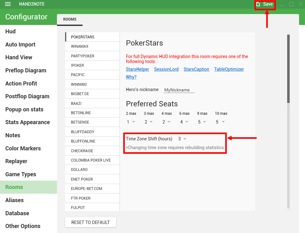Open 2 max preferred seat dropdown

point(131,122)
